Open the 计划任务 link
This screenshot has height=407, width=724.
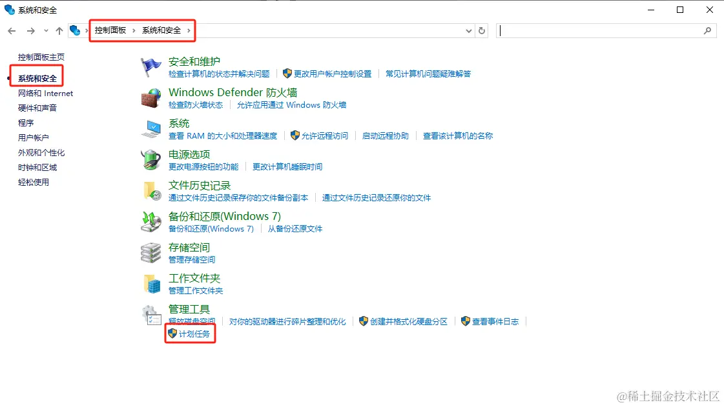point(194,333)
